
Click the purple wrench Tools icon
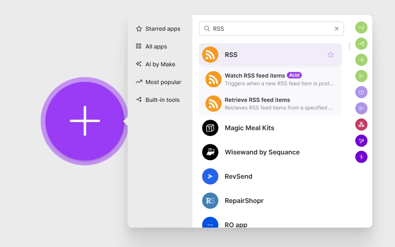361,141
